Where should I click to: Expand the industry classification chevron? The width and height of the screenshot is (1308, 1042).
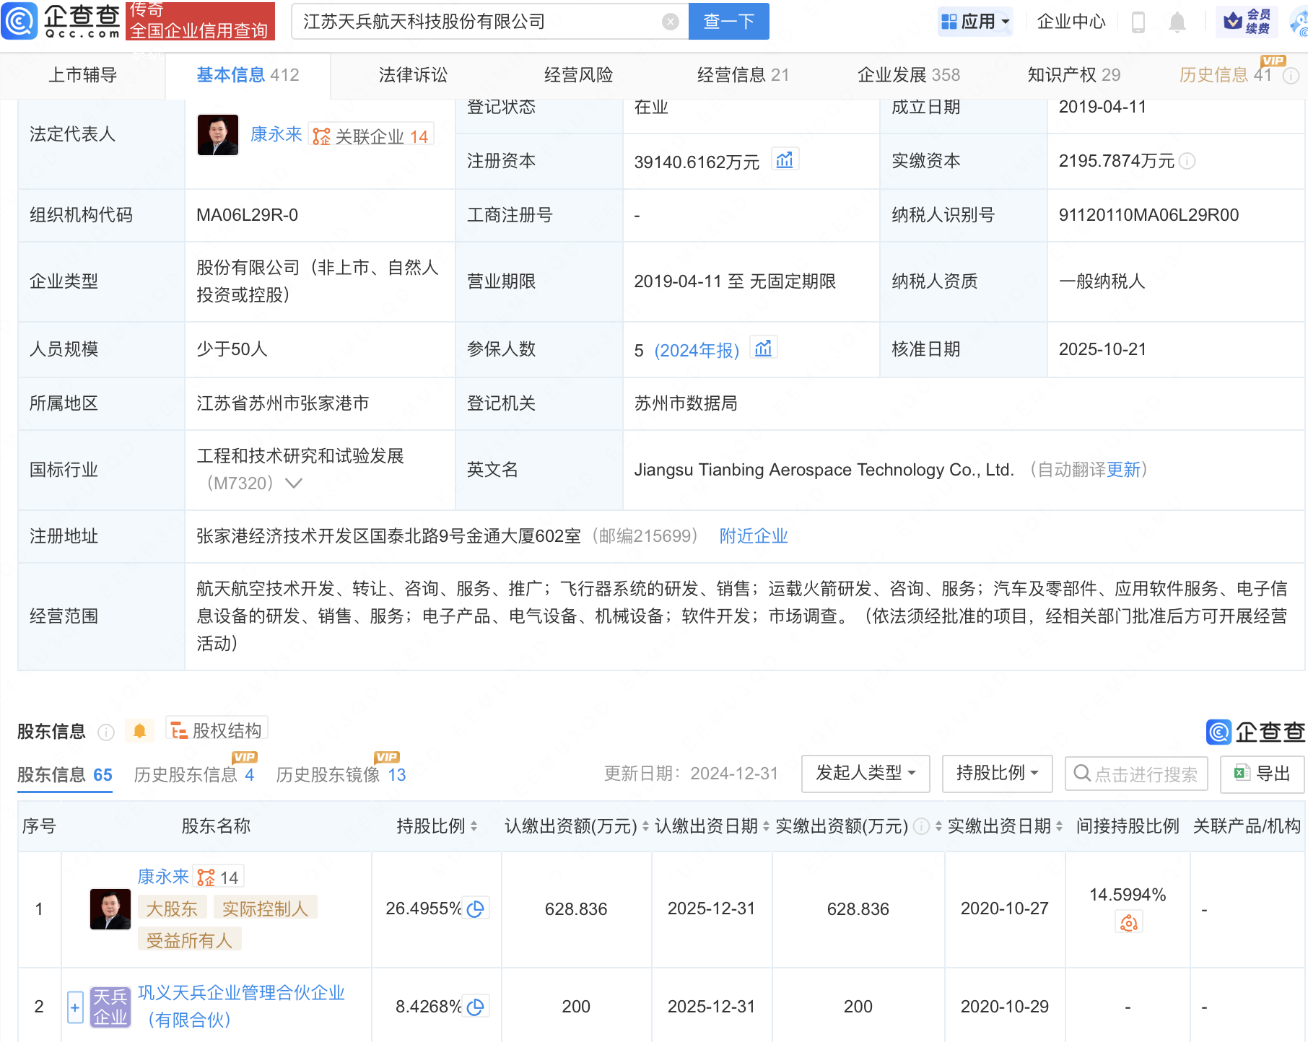coord(293,483)
